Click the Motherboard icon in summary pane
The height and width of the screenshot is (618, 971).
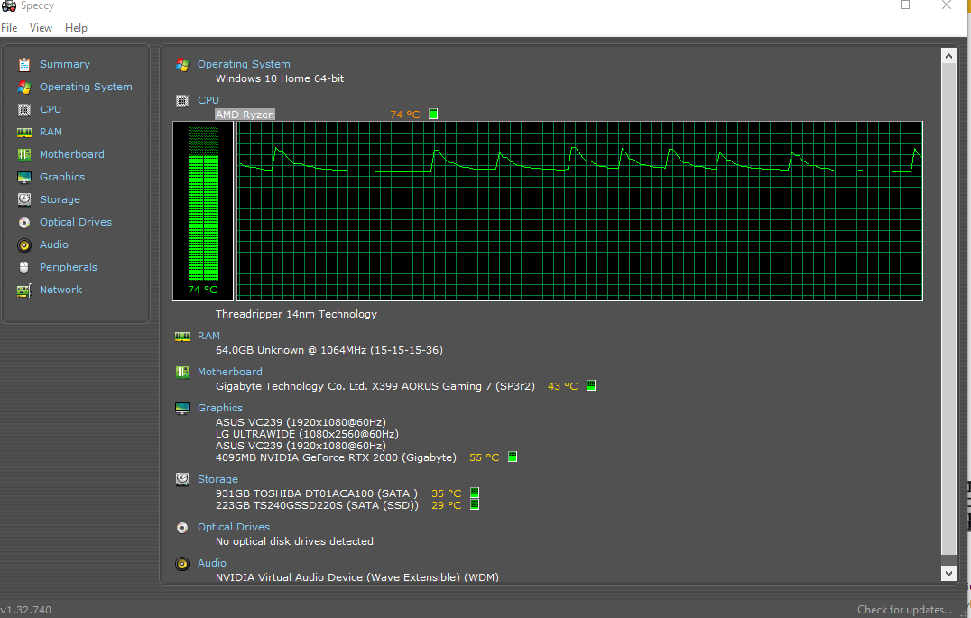tap(182, 373)
